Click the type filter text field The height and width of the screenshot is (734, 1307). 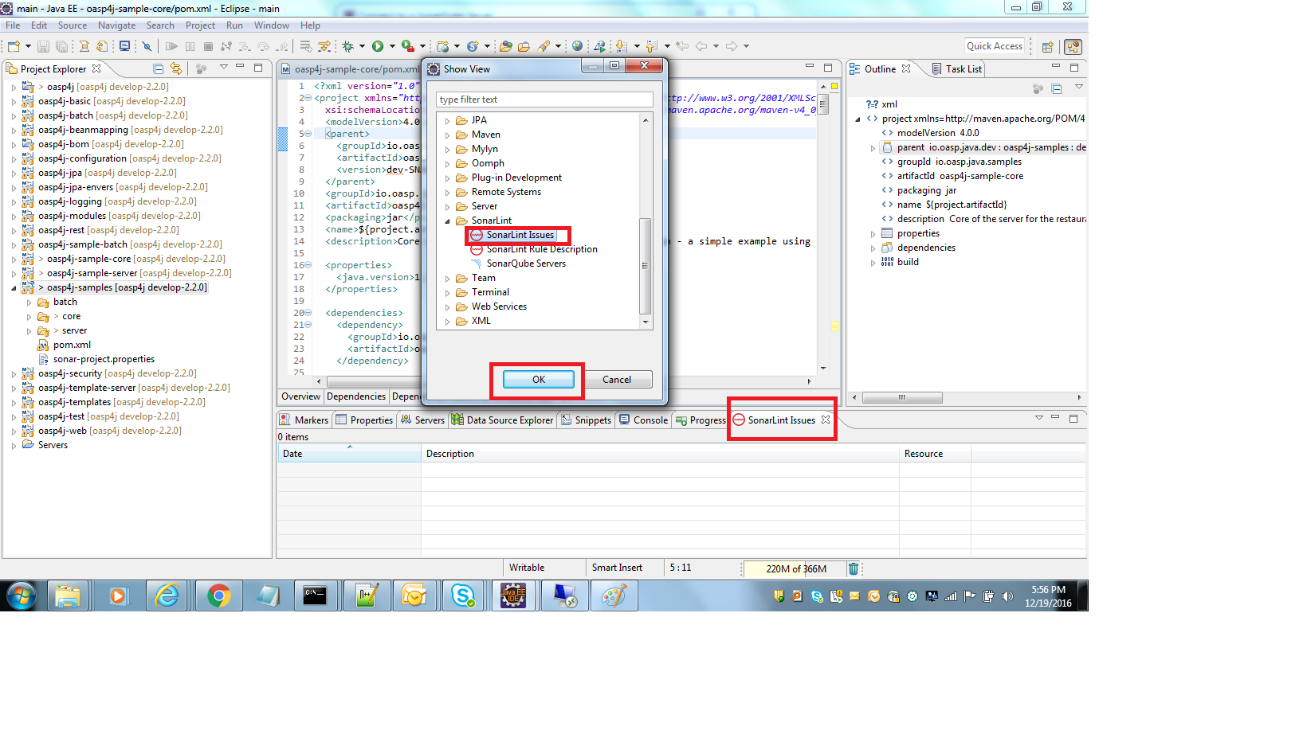click(544, 100)
